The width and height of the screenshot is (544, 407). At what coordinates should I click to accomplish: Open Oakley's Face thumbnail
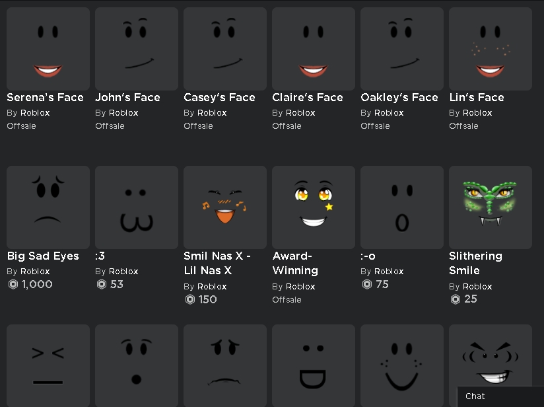402,49
